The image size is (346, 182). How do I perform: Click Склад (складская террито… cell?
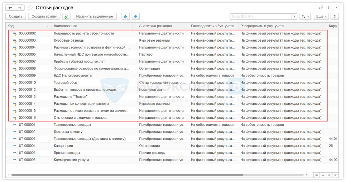(163, 83)
